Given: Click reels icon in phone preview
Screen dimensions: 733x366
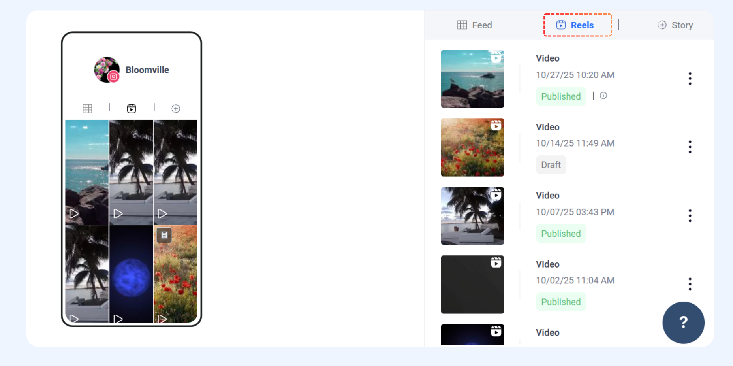Looking at the screenshot, I should tap(132, 109).
